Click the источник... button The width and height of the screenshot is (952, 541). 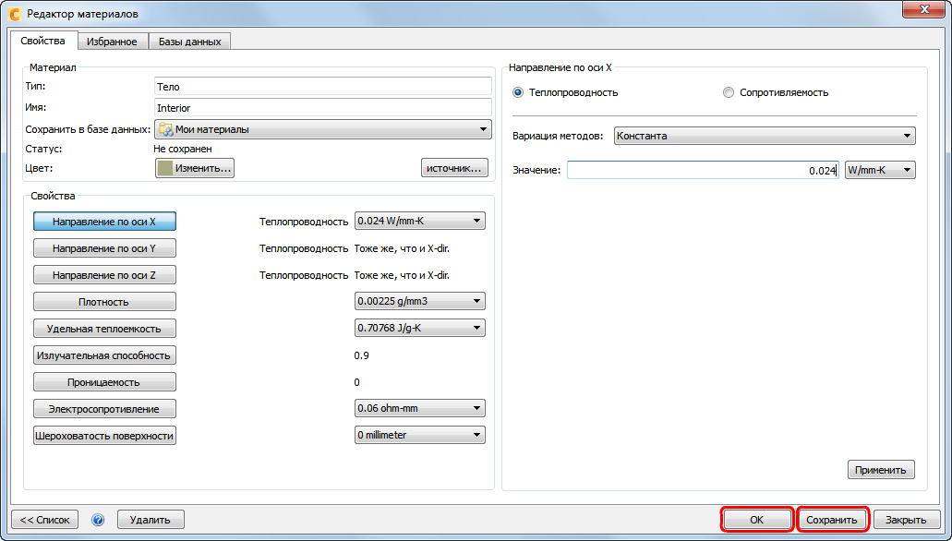tap(454, 168)
